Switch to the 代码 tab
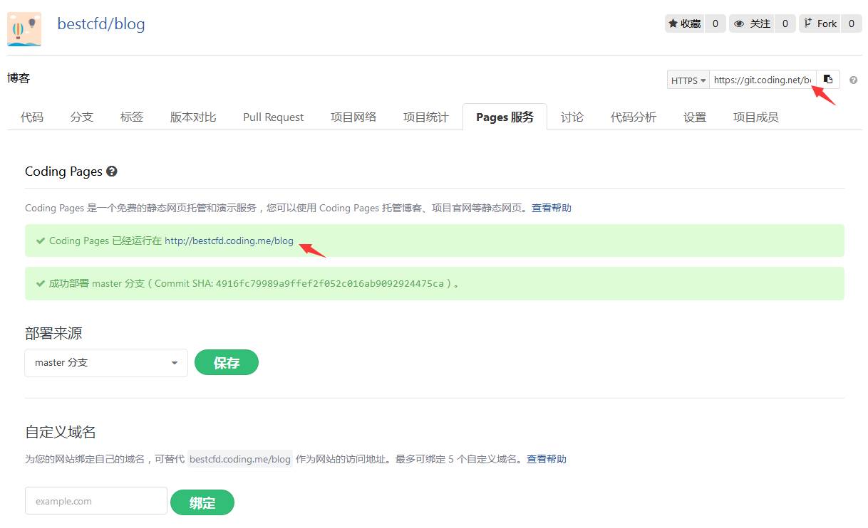This screenshot has width=868, height=528. pos(32,117)
